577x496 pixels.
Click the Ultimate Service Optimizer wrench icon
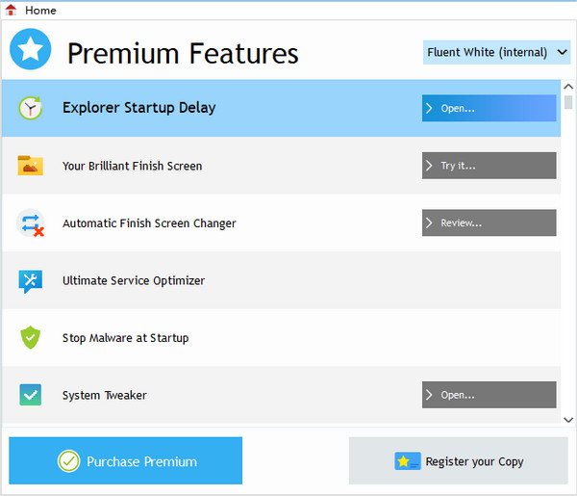pyautogui.click(x=30, y=280)
